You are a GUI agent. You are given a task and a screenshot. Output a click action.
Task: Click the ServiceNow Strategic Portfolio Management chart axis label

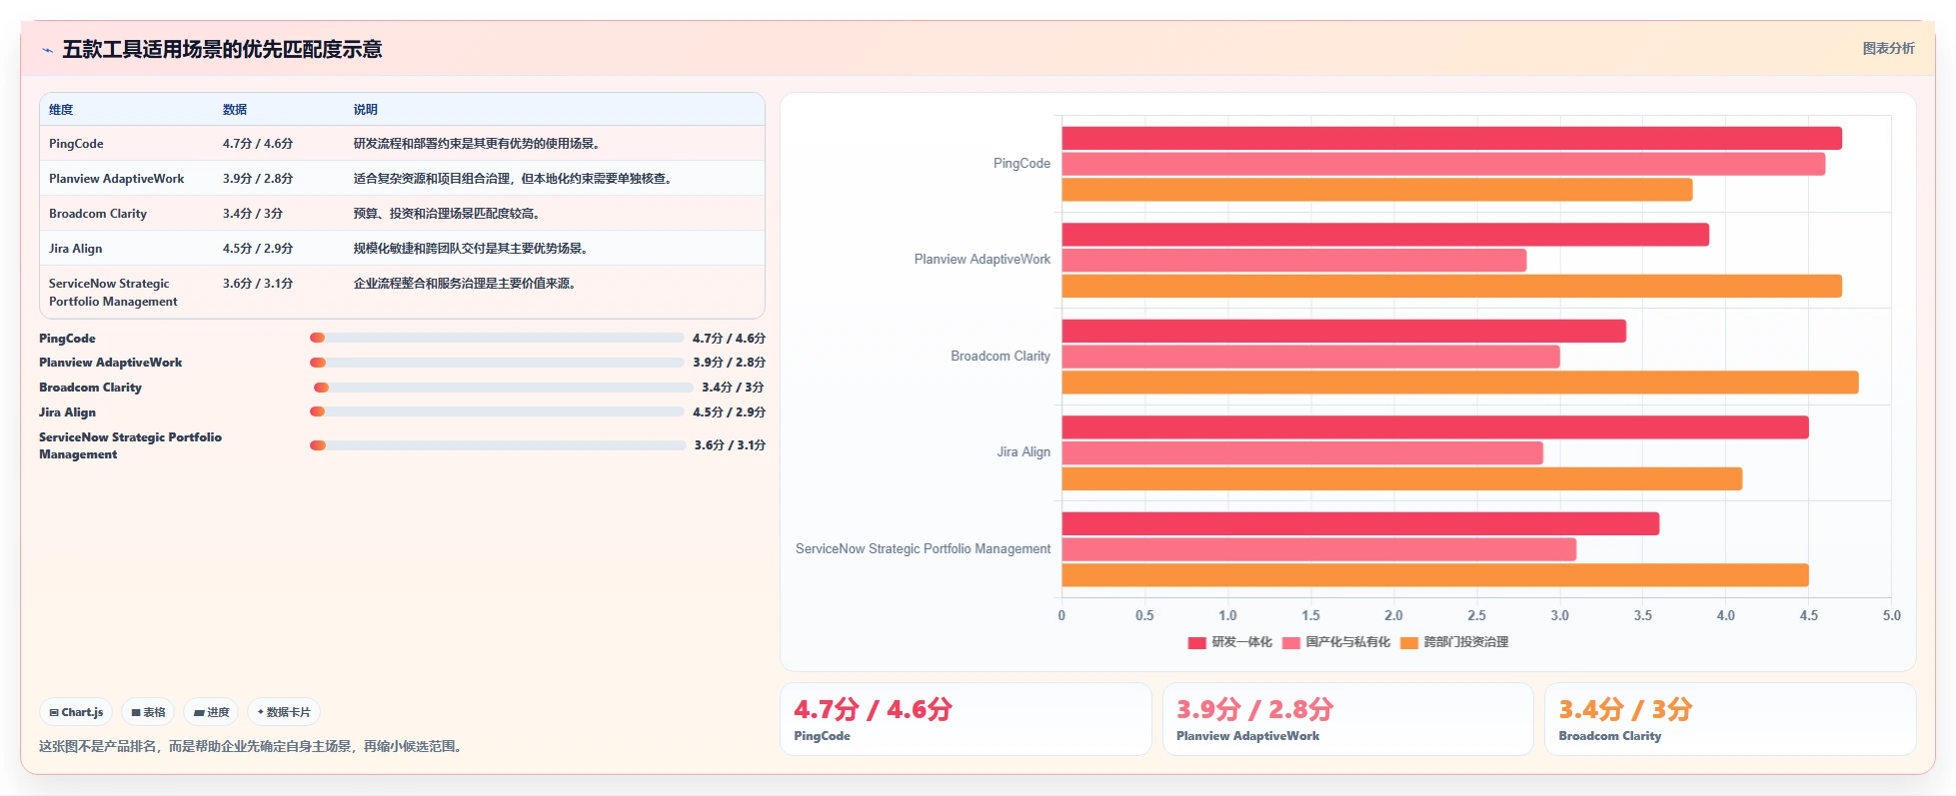coord(923,549)
